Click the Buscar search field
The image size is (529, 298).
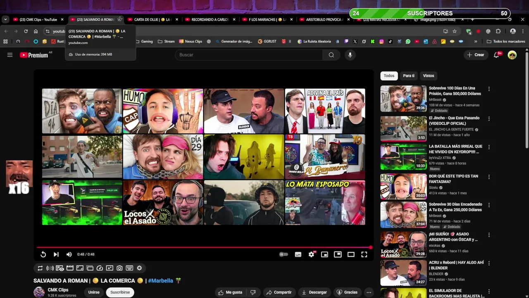click(x=248, y=55)
